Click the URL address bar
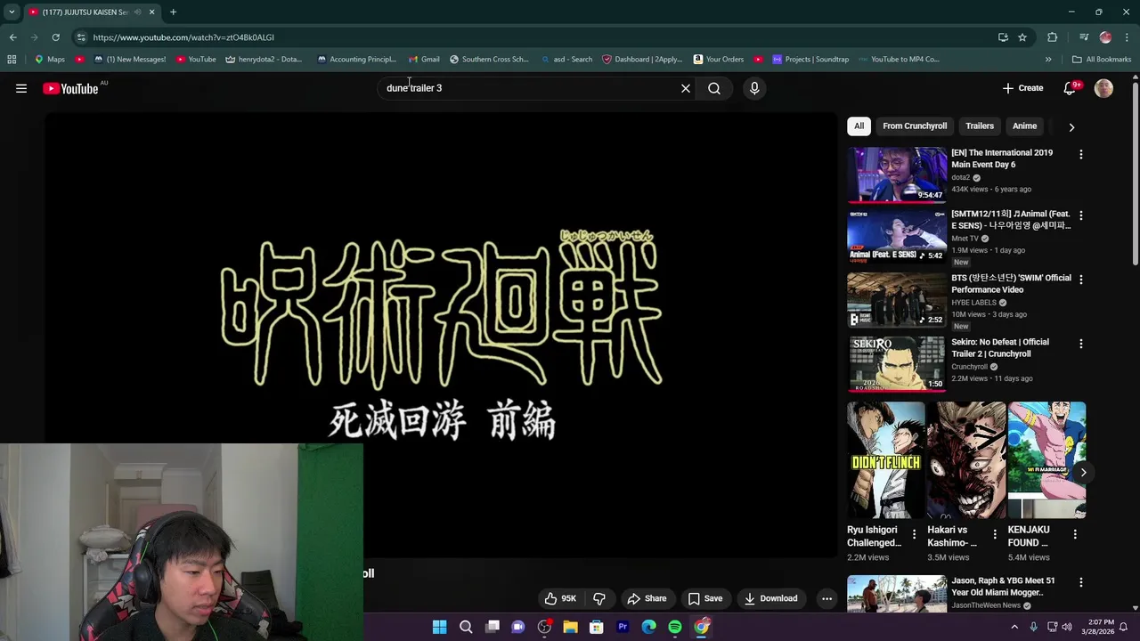Screen dimensions: 1140x641 534,37
